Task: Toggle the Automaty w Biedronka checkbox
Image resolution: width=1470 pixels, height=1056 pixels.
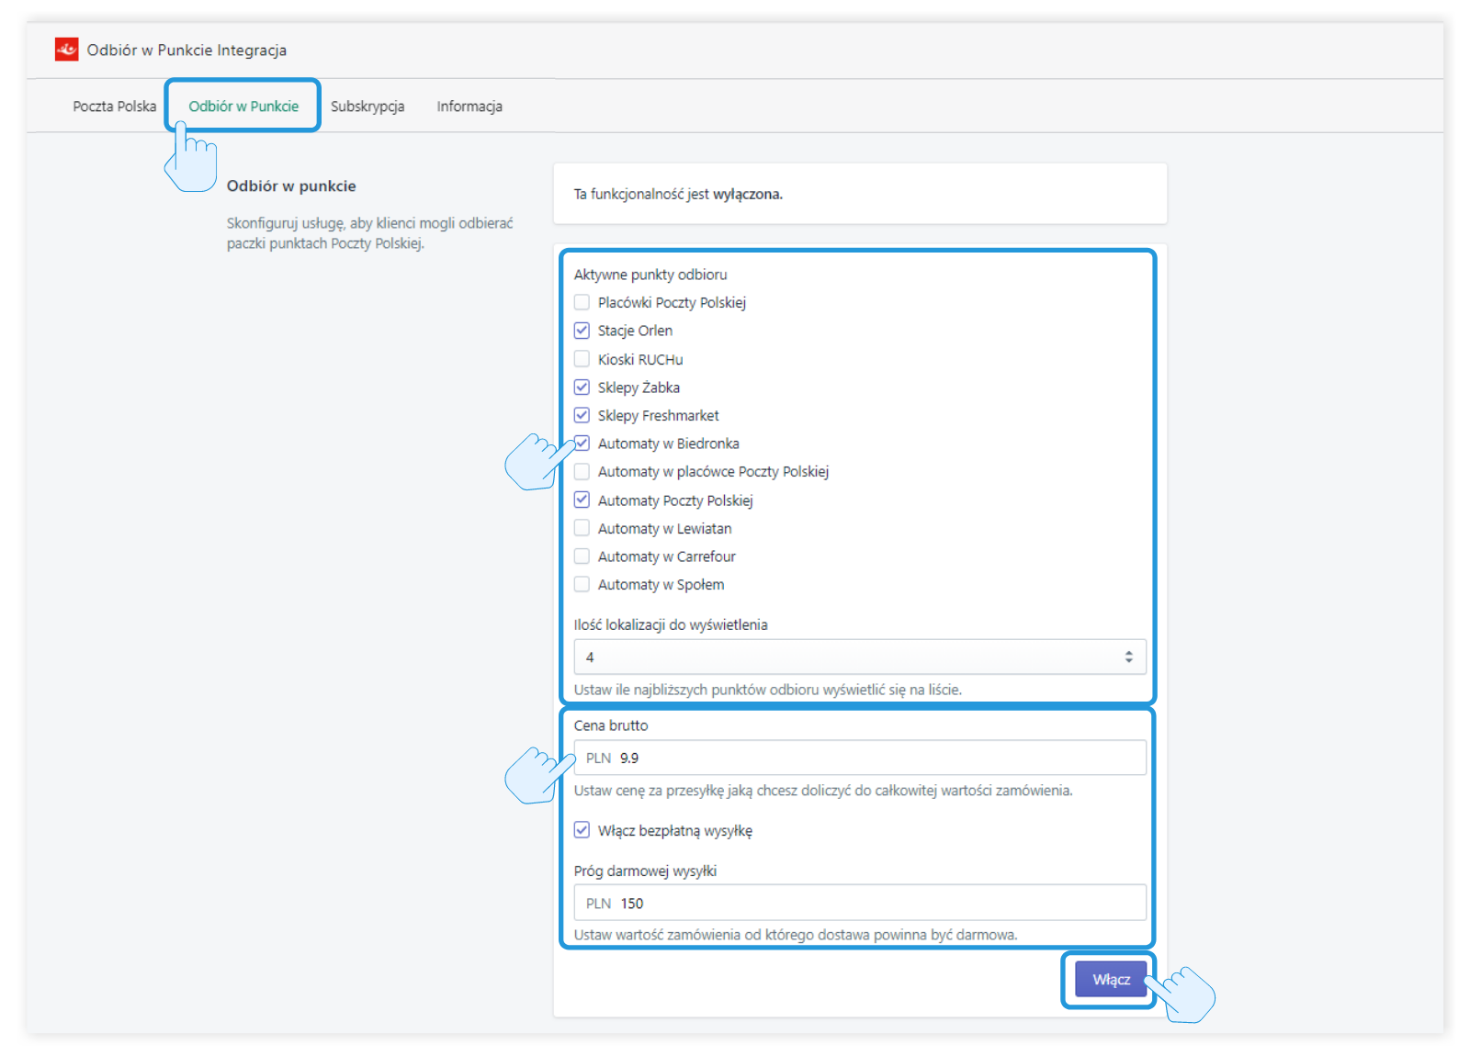Action: (x=582, y=444)
